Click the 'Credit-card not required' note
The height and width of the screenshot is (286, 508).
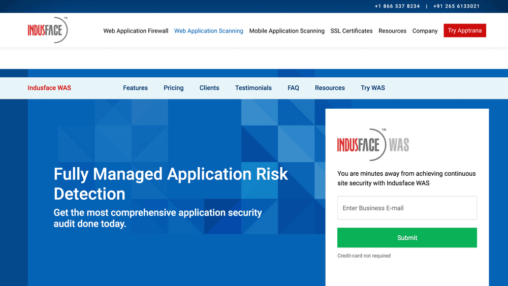tap(364, 256)
